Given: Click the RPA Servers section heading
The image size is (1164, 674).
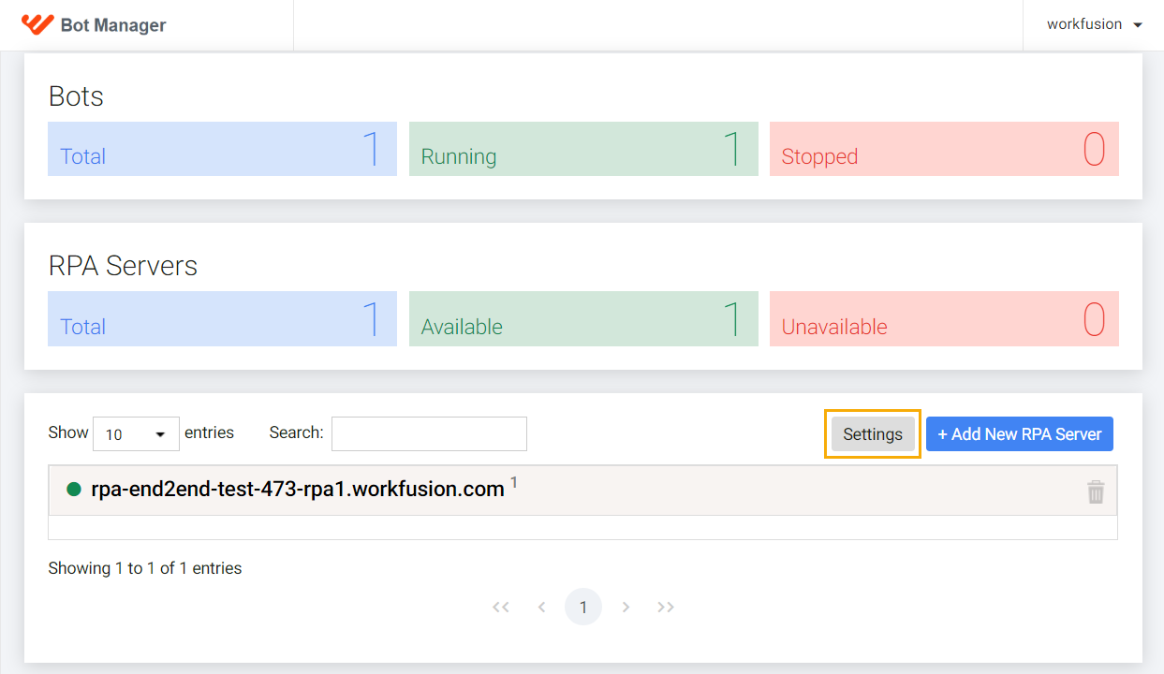Looking at the screenshot, I should click(x=123, y=266).
